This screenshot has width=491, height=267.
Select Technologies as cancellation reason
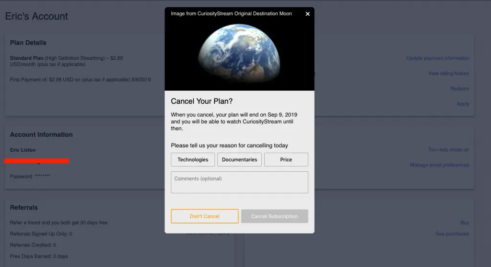[x=193, y=159]
